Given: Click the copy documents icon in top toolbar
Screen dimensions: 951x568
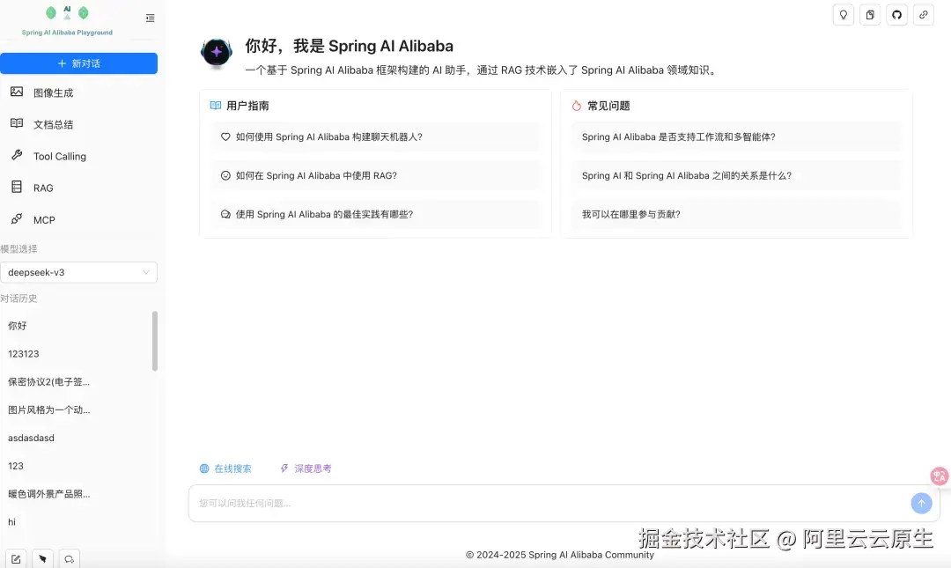Looking at the screenshot, I should 870,15.
